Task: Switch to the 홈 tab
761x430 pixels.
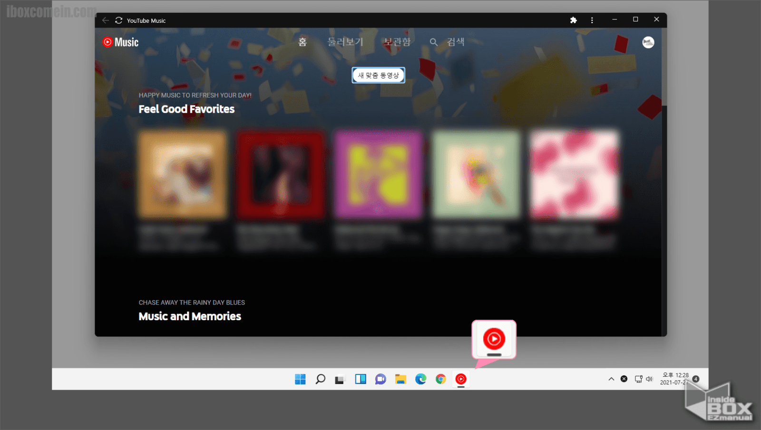Action: pos(302,42)
